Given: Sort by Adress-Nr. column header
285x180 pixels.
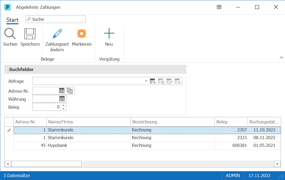Looking at the screenshot, I should [30, 122].
